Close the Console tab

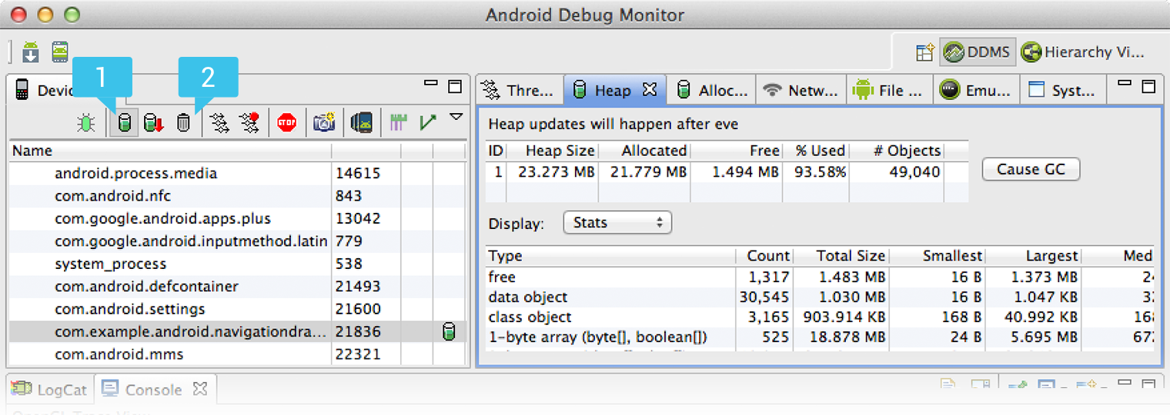pyautogui.click(x=199, y=389)
